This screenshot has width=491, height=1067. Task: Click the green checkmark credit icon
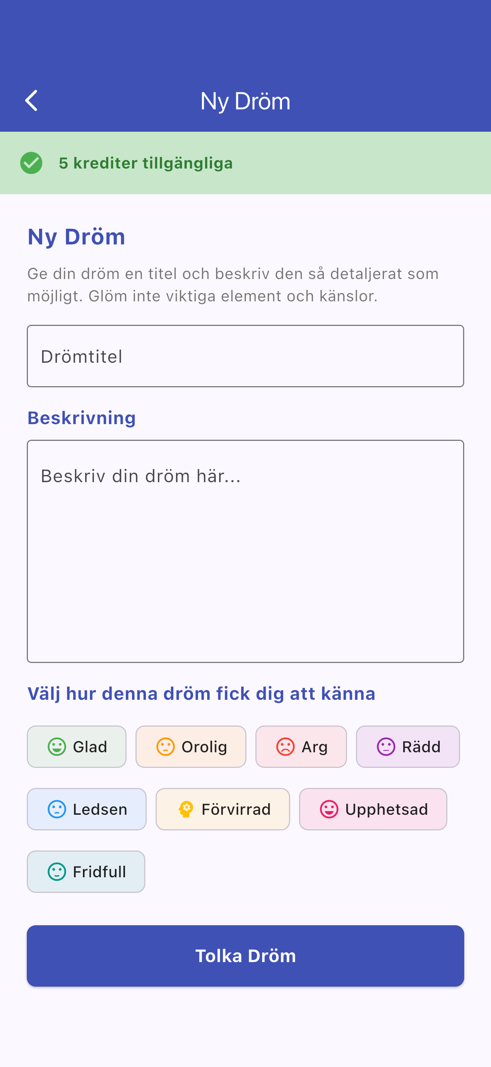tap(32, 163)
